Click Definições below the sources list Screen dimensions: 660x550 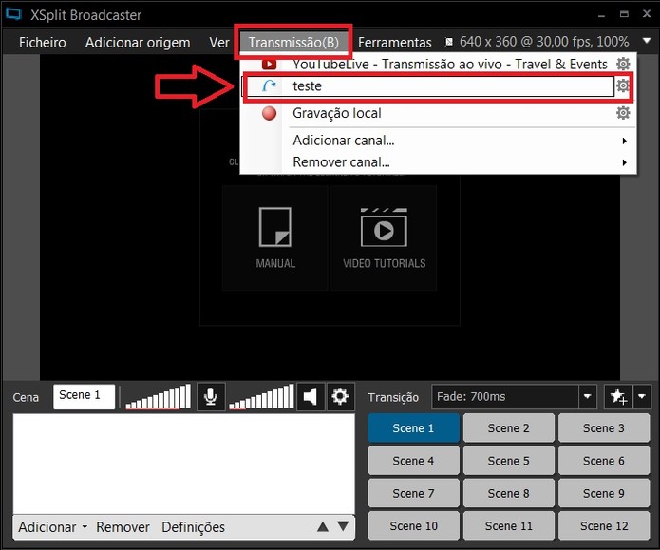[x=193, y=527]
